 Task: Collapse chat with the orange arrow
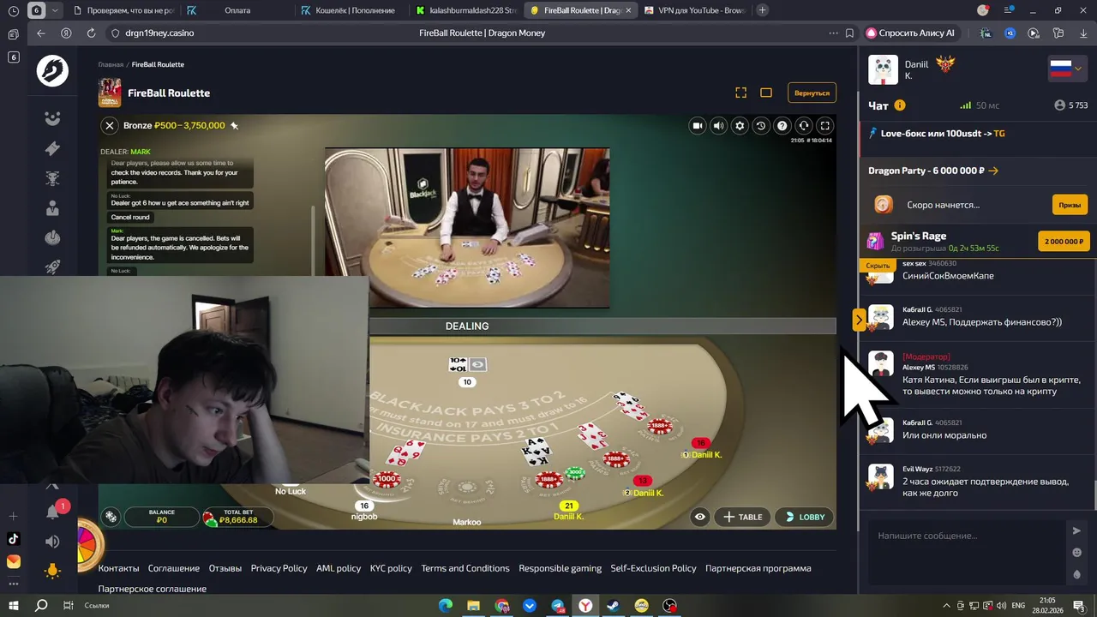tap(859, 320)
